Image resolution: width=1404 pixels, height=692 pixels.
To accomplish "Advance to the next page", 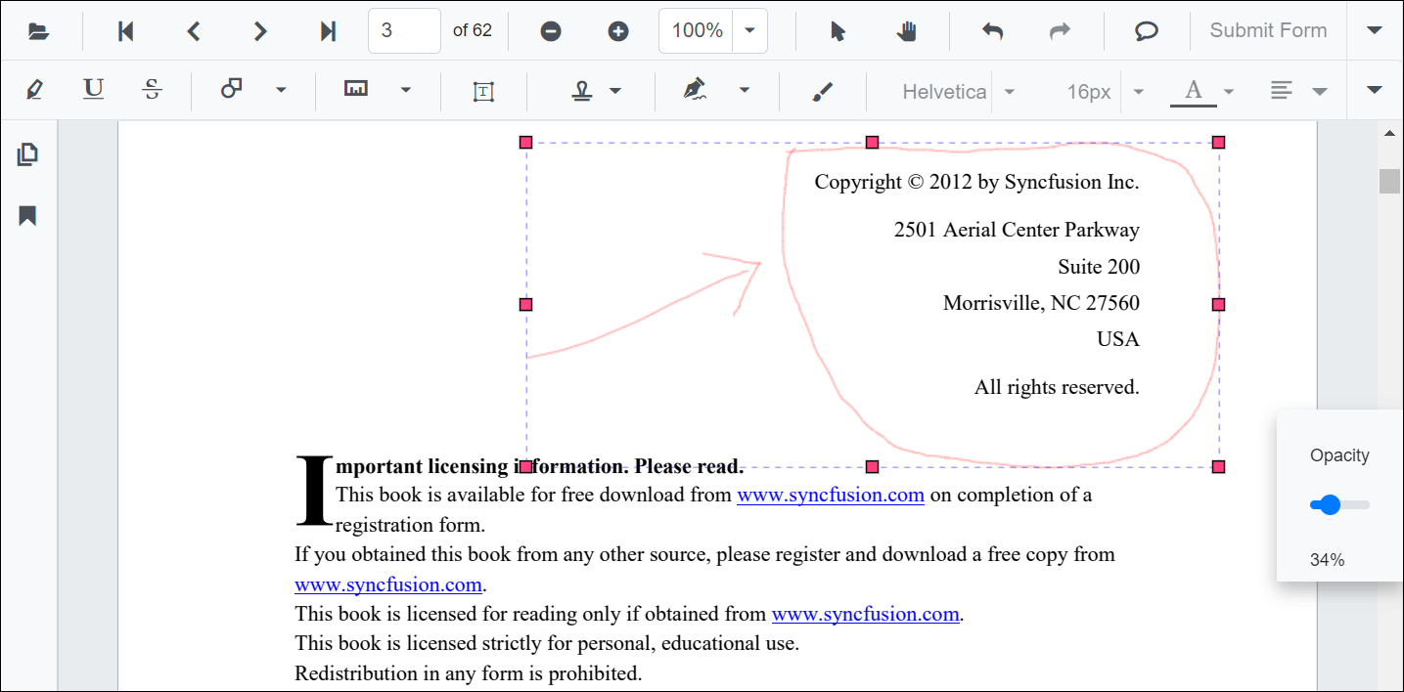I will pyautogui.click(x=259, y=31).
